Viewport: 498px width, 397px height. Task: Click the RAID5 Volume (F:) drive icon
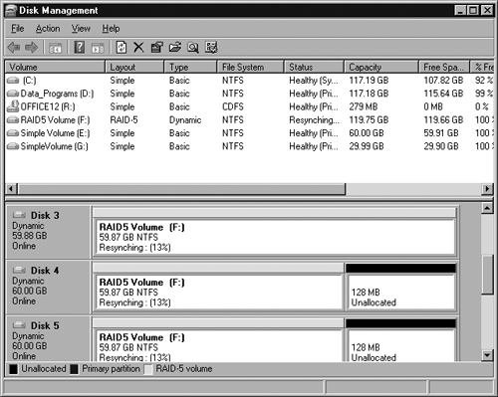coord(13,120)
